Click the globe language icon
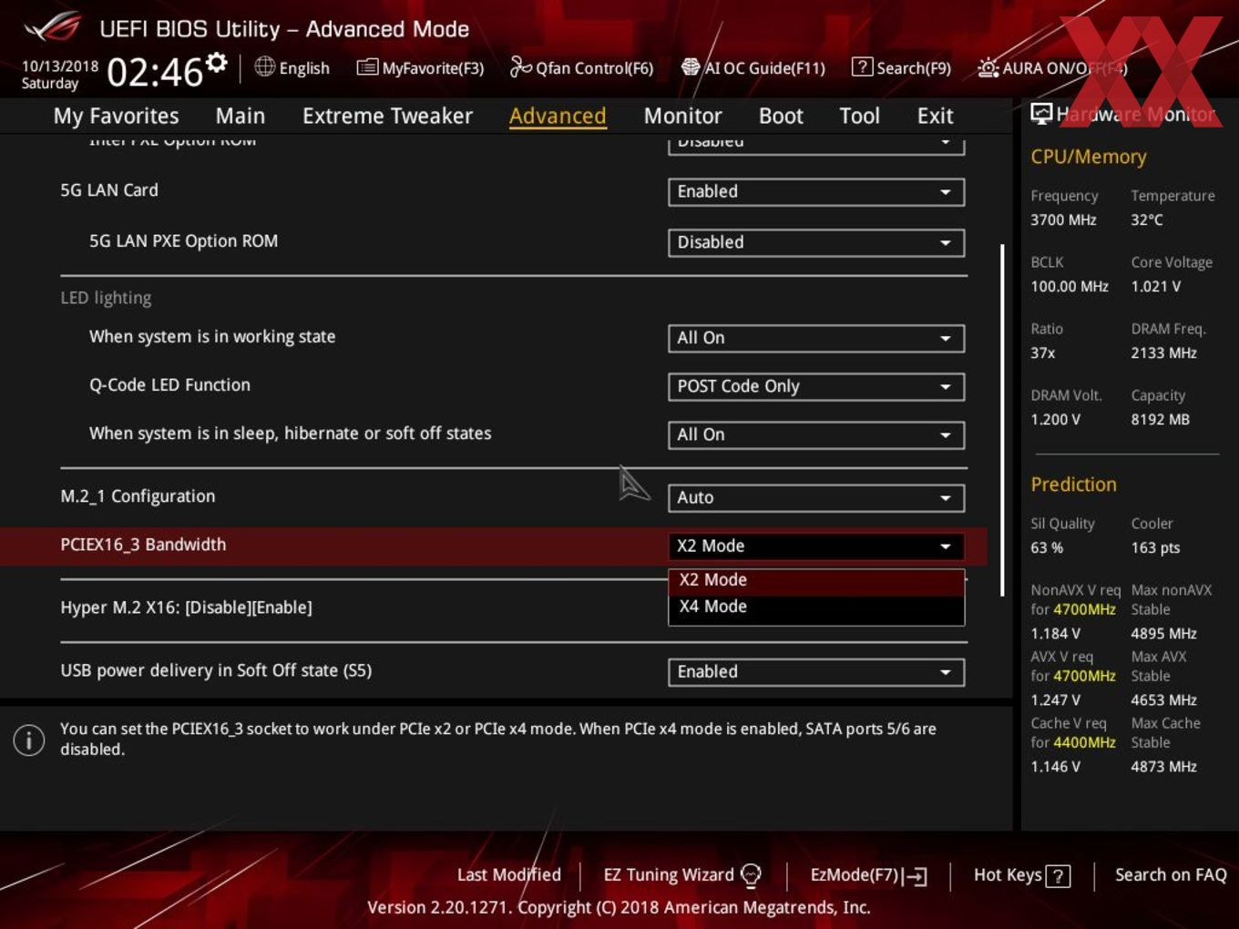This screenshot has height=929, width=1239. point(264,66)
